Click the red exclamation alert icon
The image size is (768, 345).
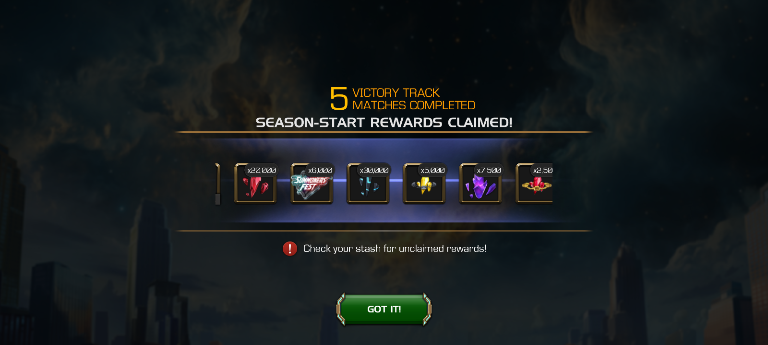[x=290, y=249]
